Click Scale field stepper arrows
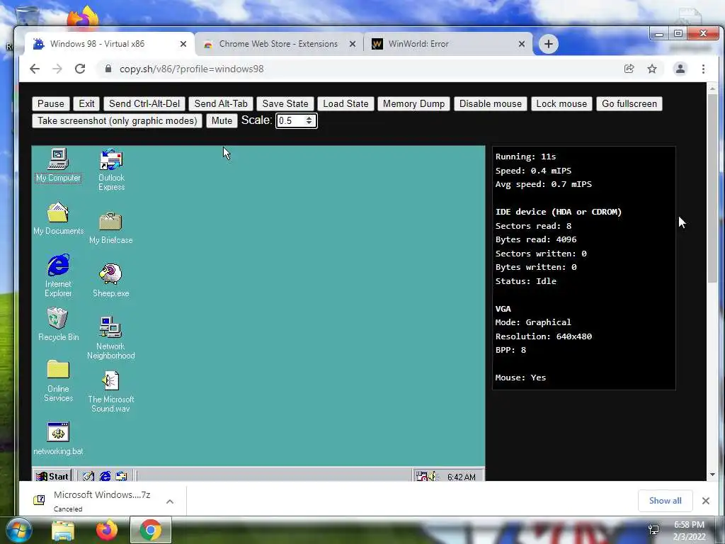Image resolution: width=725 pixels, height=544 pixels. pos(309,120)
